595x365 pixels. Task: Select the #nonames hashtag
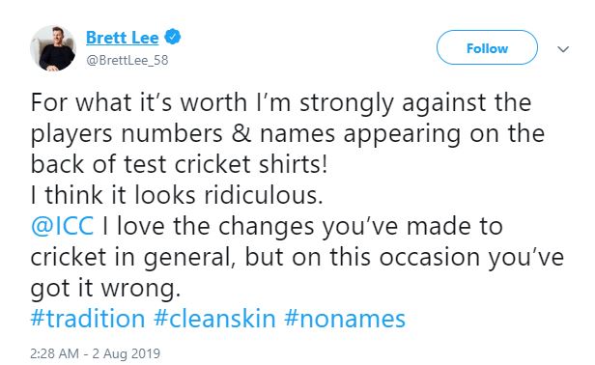click(345, 319)
